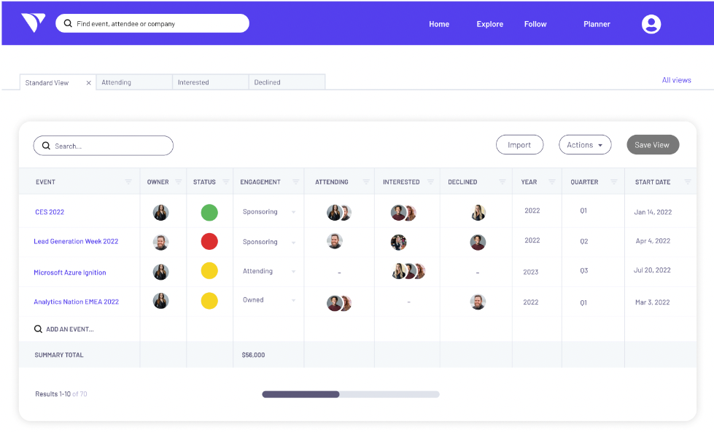Expand engagement dropdown for CES 2022
This screenshot has height=432, width=714.
pyautogui.click(x=294, y=213)
